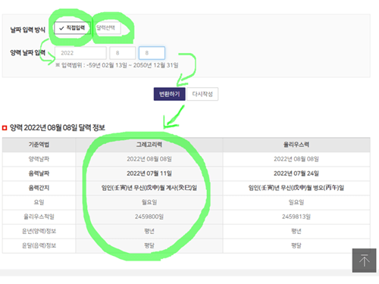Screen dimensions: 379x284
Task: Click the 윤년(양력)정보 row label
Action: point(39,231)
